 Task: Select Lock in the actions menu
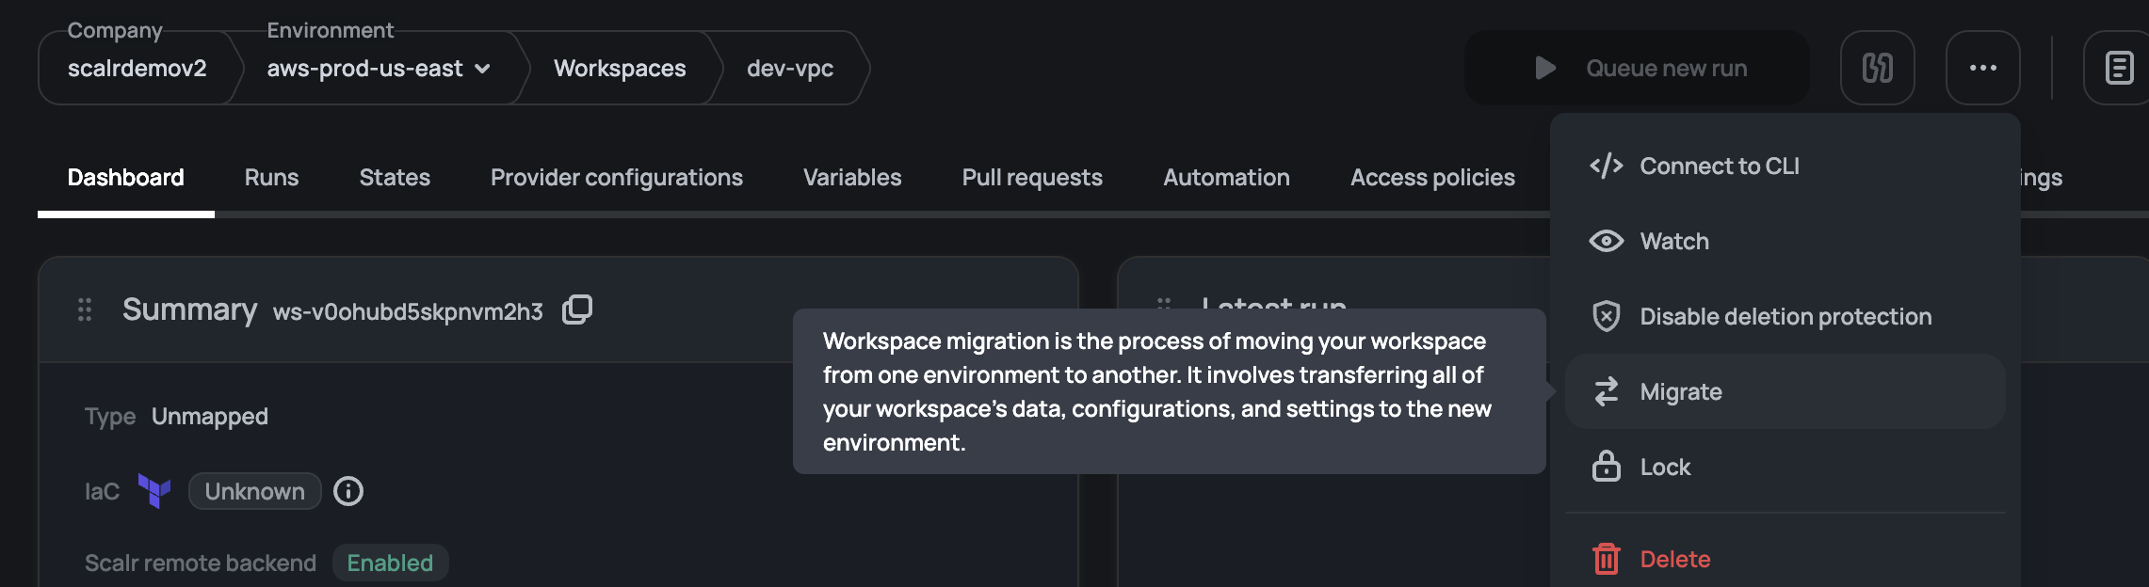tap(1785, 467)
